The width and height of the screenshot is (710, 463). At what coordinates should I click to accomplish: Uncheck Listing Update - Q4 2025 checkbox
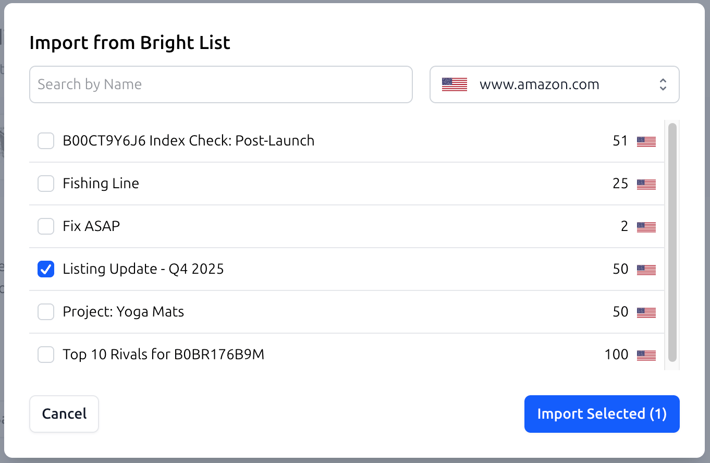(x=46, y=269)
